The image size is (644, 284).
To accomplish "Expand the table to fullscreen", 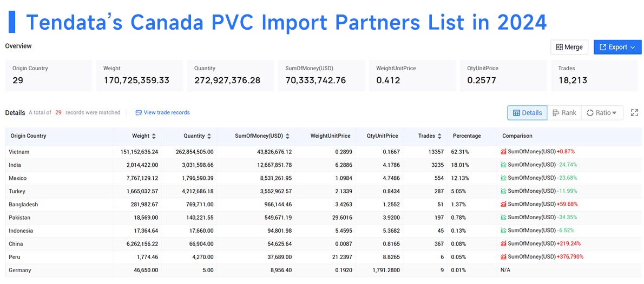I will pos(634,113).
